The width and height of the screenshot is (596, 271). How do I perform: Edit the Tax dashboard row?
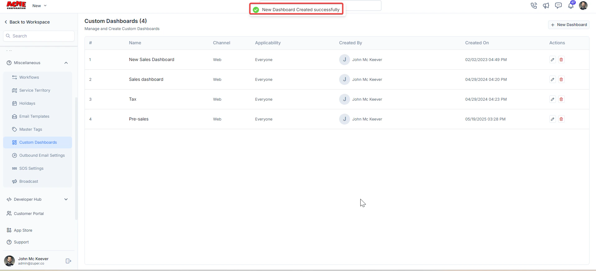pos(553,99)
